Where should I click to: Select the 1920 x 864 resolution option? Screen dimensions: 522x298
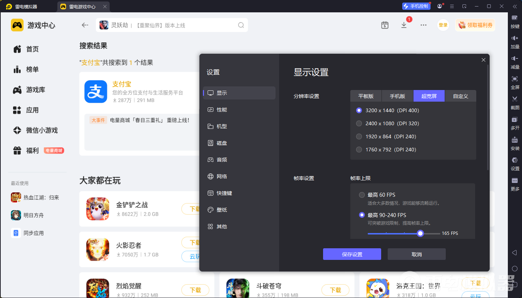tap(359, 136)
